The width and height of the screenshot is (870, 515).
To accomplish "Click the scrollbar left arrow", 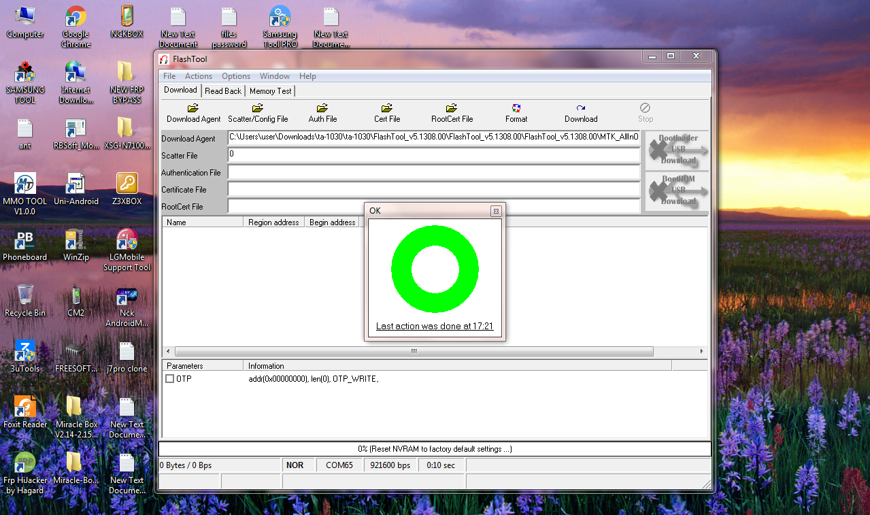I will [x=167, y=352].
